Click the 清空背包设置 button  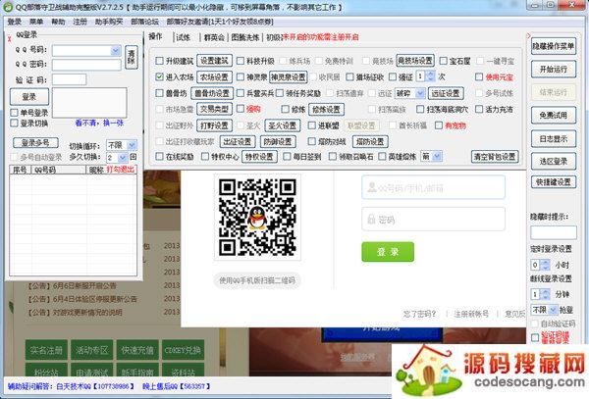click(495, 157)
